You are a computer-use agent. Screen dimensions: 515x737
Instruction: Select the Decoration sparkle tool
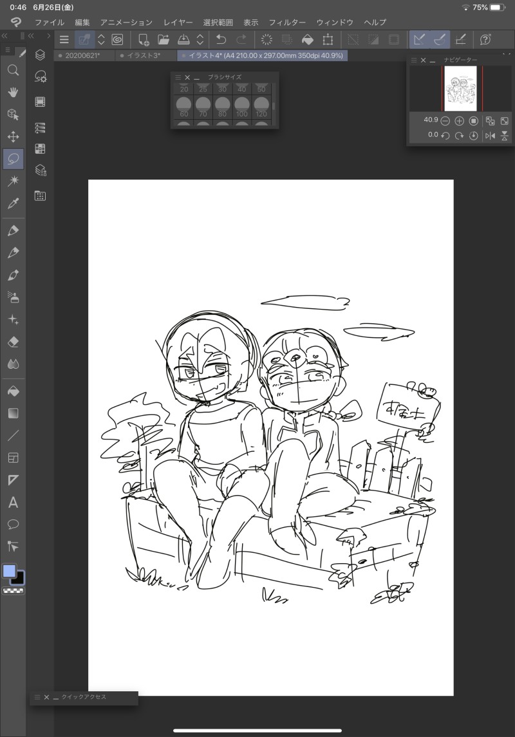coord(13,320)
